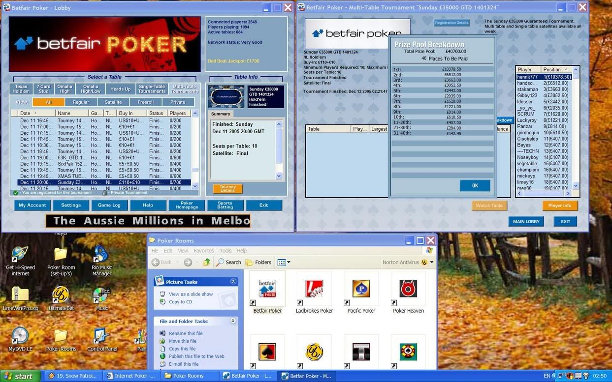The image size is (612, 382).
Task: Select player hennk777 in rankings
Action: 544,77
